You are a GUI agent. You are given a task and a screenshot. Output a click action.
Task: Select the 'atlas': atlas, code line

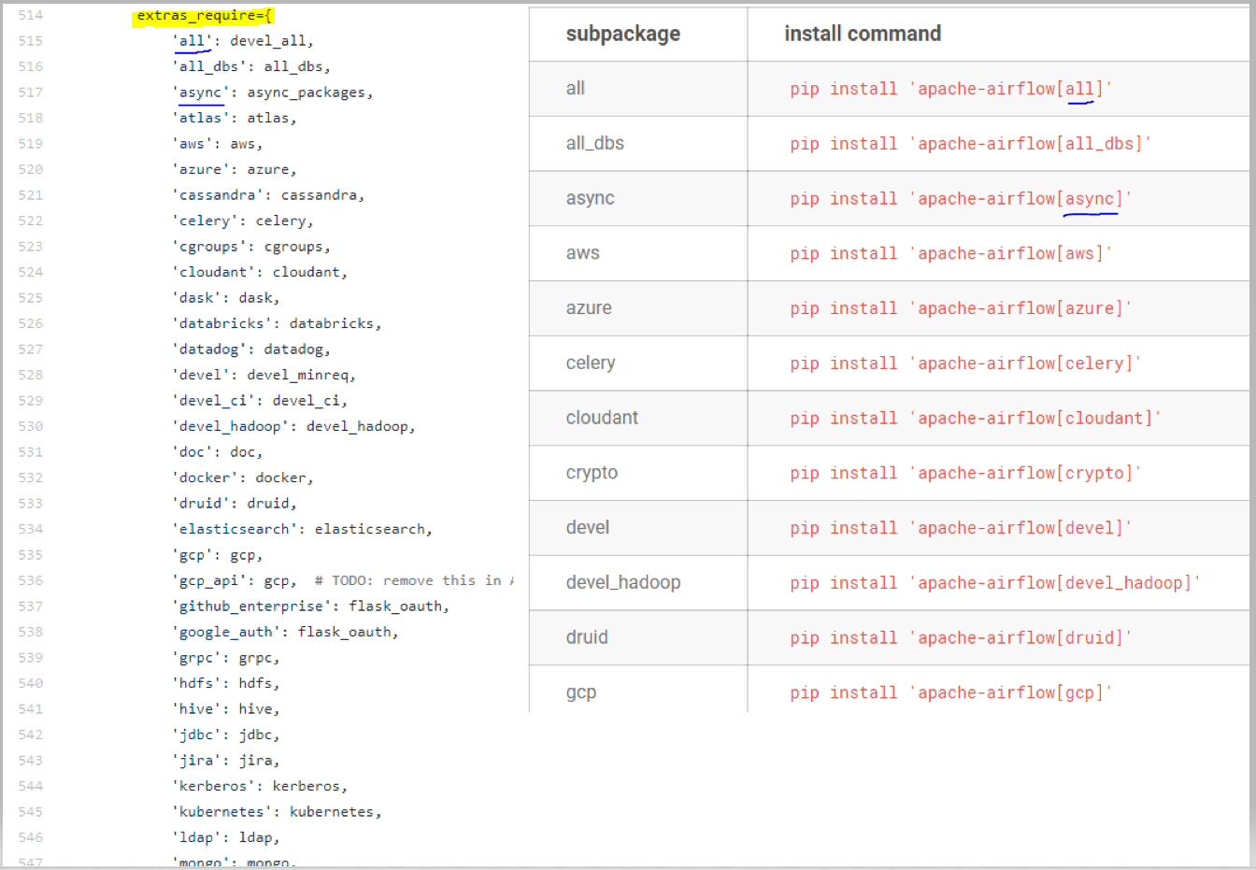pos(235,118)
